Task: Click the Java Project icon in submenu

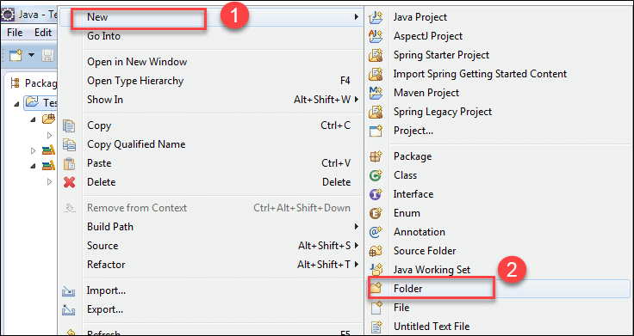Action: point(376,17)
